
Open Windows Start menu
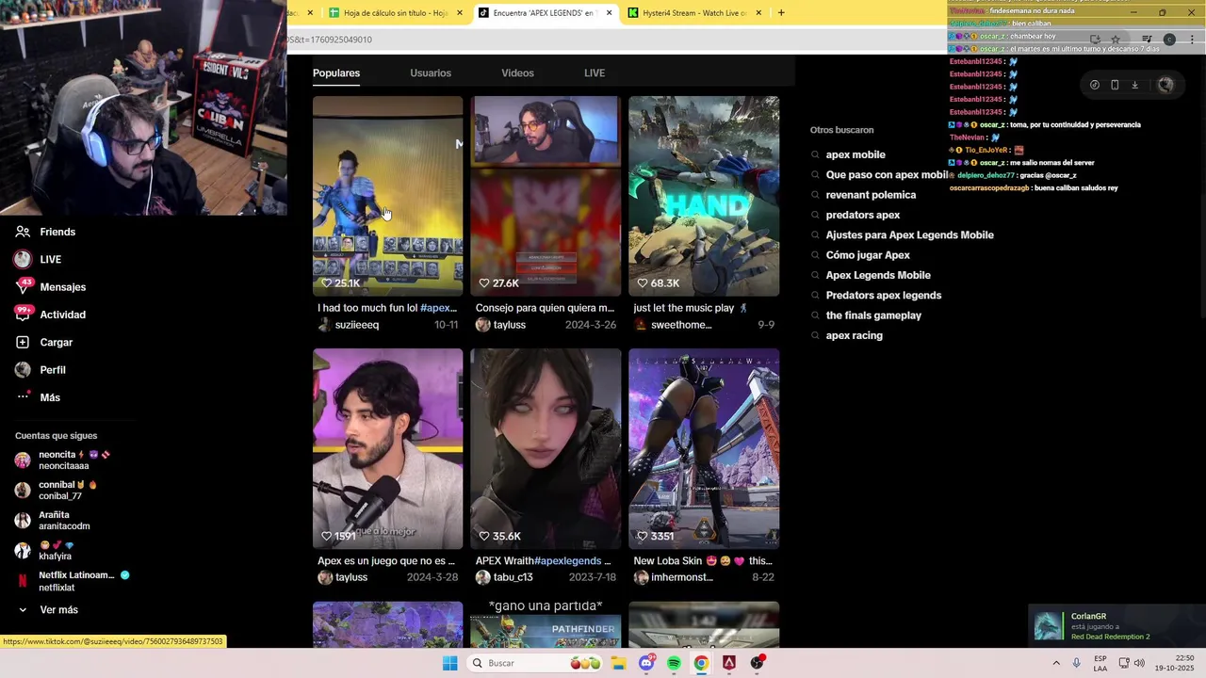(x=450, y=663)
